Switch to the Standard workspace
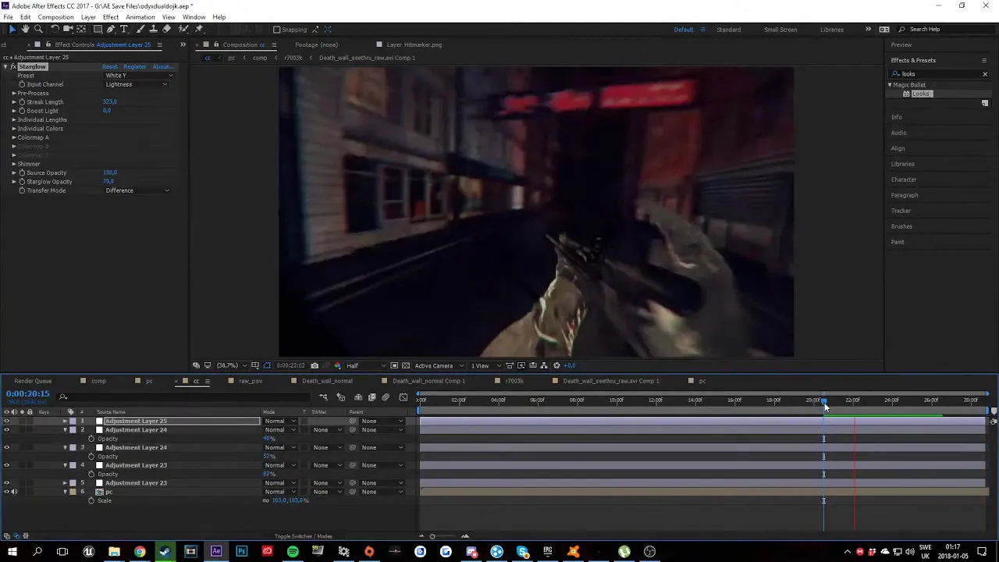The height and width of the screenshot is (562, 999). point(728,30)
